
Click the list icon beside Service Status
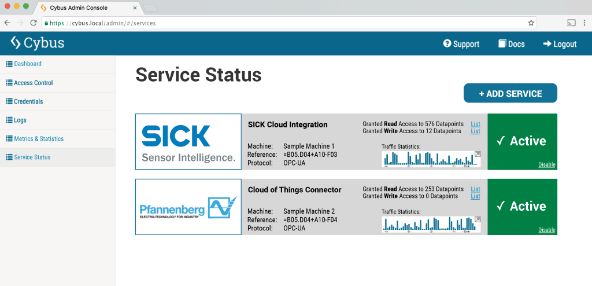click(9, 157)
